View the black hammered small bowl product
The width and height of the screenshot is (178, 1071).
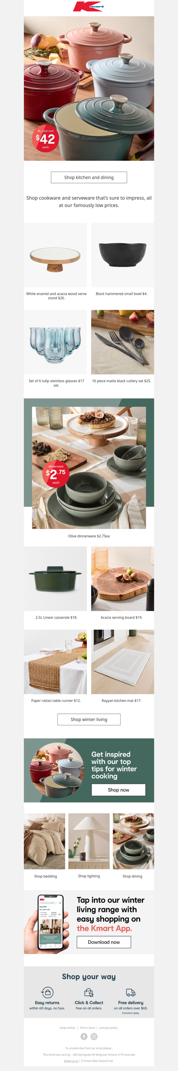[x=122, y=255]
